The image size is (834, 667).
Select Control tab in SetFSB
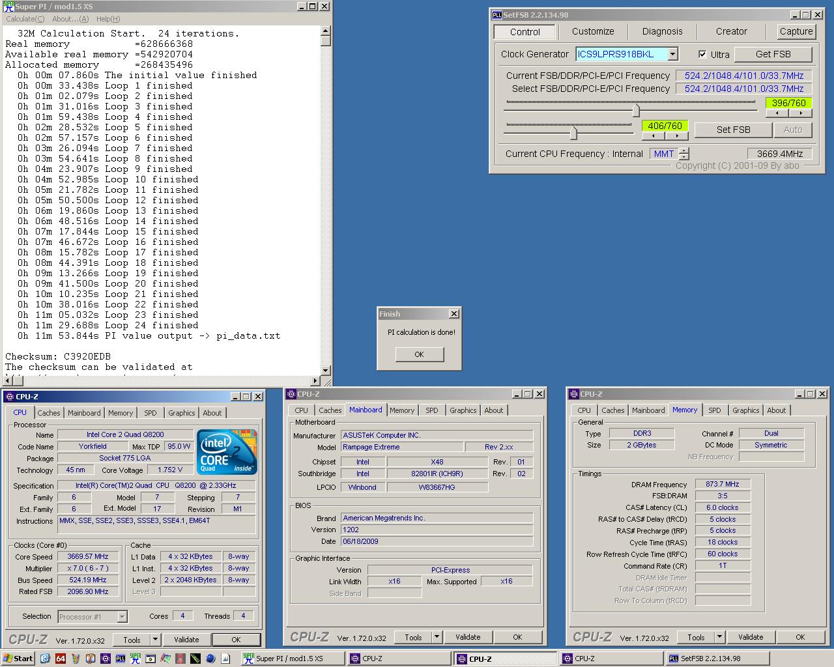tap(525, 31)
